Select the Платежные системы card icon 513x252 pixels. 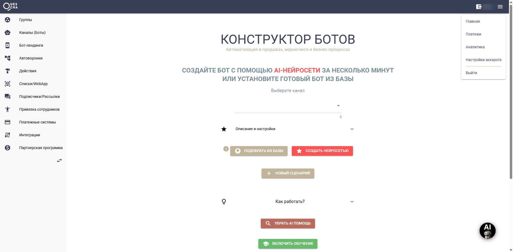pyautogui.click(x=7, y=122)
